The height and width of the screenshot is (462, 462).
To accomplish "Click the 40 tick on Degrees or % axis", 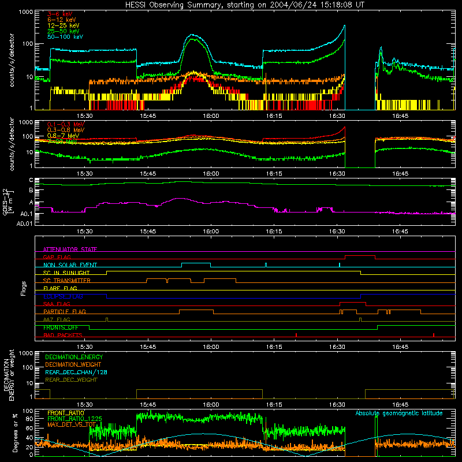I will pyautogui.click(x=29, y=438).
